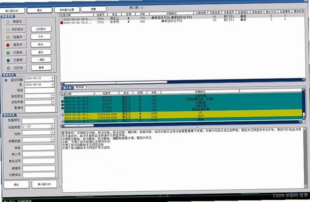
Task: Expand 性别 dropdown
Action: tap(53, 132)
